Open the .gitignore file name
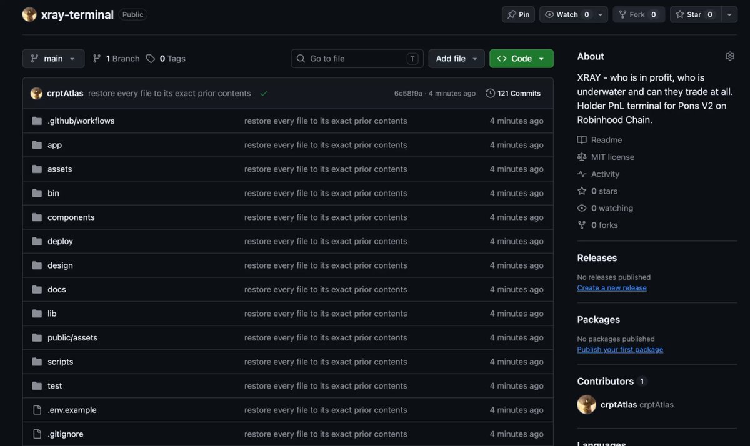Screen dimensions: 750x446 click(x=66, y=434)
